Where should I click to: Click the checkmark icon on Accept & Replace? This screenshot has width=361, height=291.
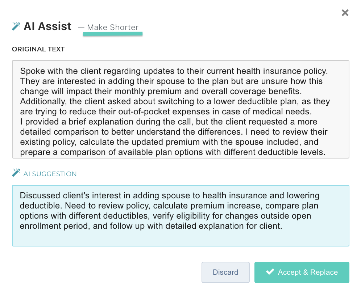(270, 272)
